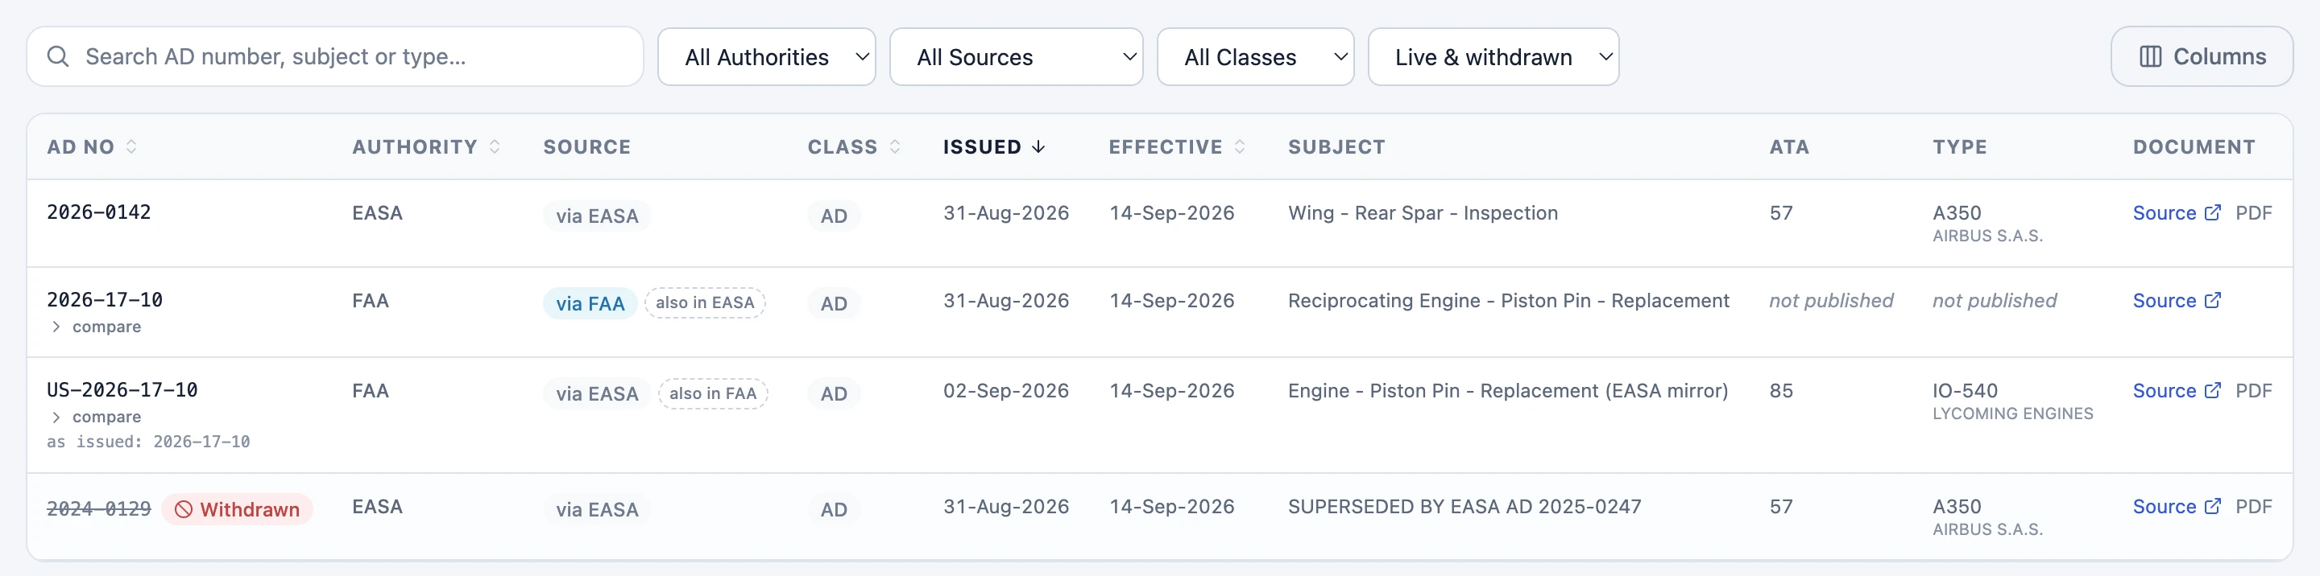
Task: Click the Withdrawn badge on 2024-0129
Action: pos(238,509)
